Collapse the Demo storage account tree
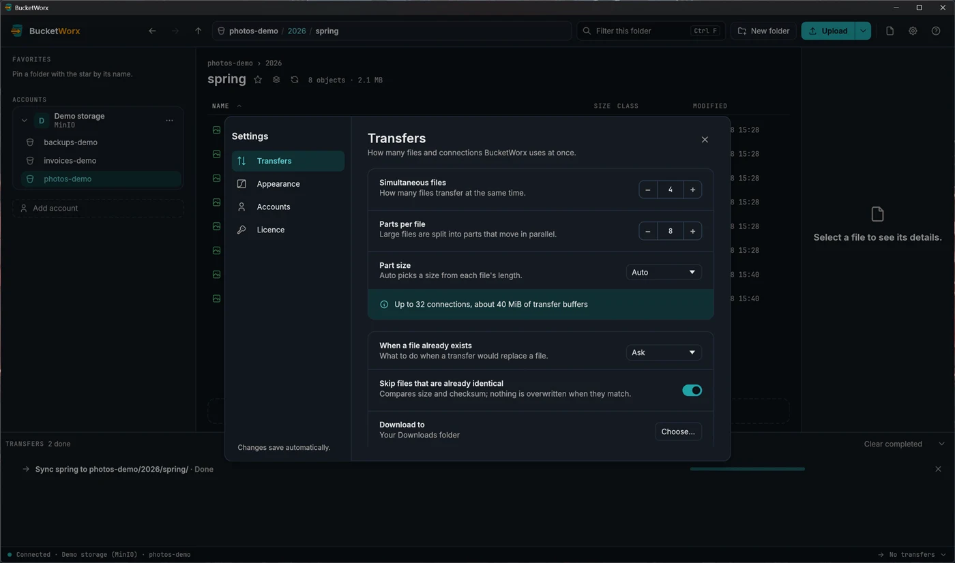The image size is (955, 563). (25, 121)
